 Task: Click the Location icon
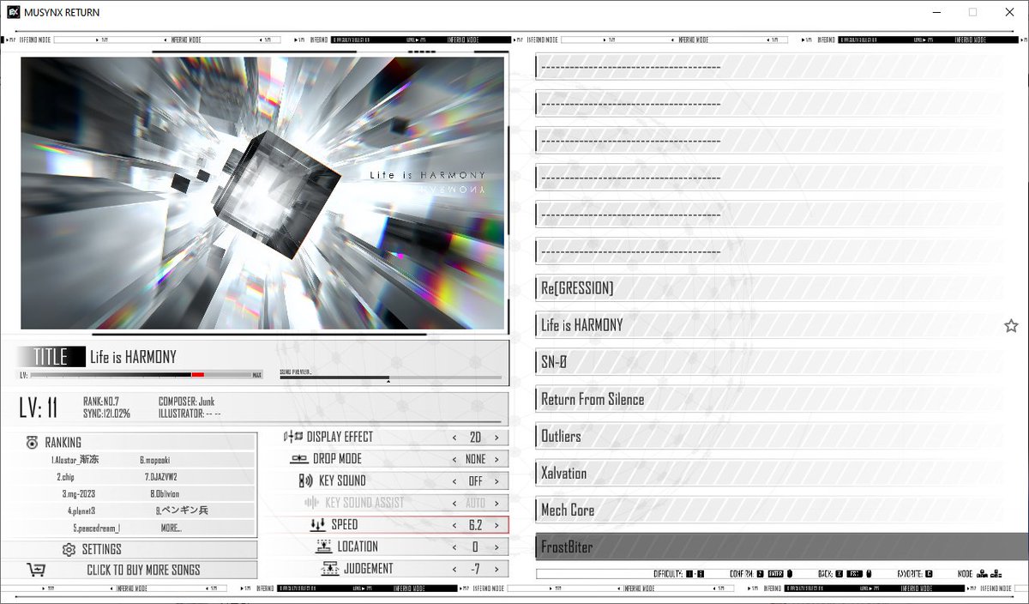pyautogui.click(x=323, y=547)
